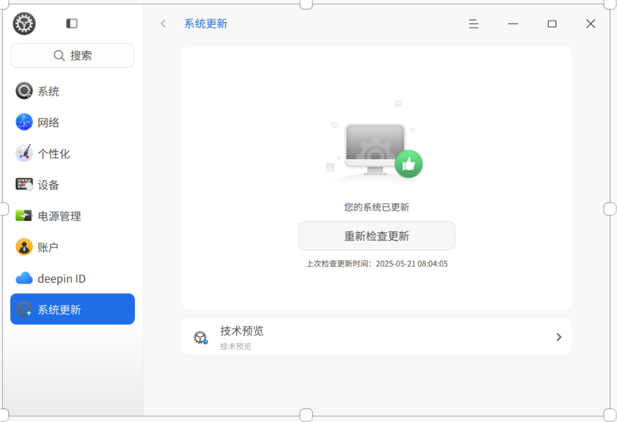The height and width of the screenshot is (422, 617).
Task: Focus the 搜索 input field
Action: point(73,55)
